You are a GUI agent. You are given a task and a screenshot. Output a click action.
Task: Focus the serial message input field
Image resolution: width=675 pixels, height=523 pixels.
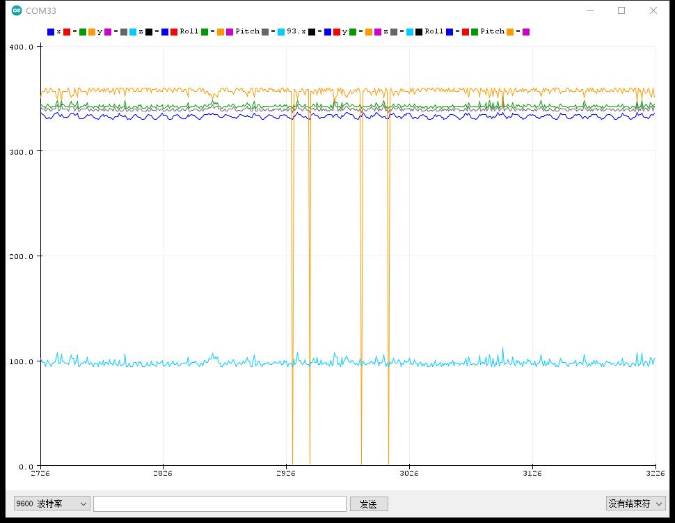click(219, 504)
